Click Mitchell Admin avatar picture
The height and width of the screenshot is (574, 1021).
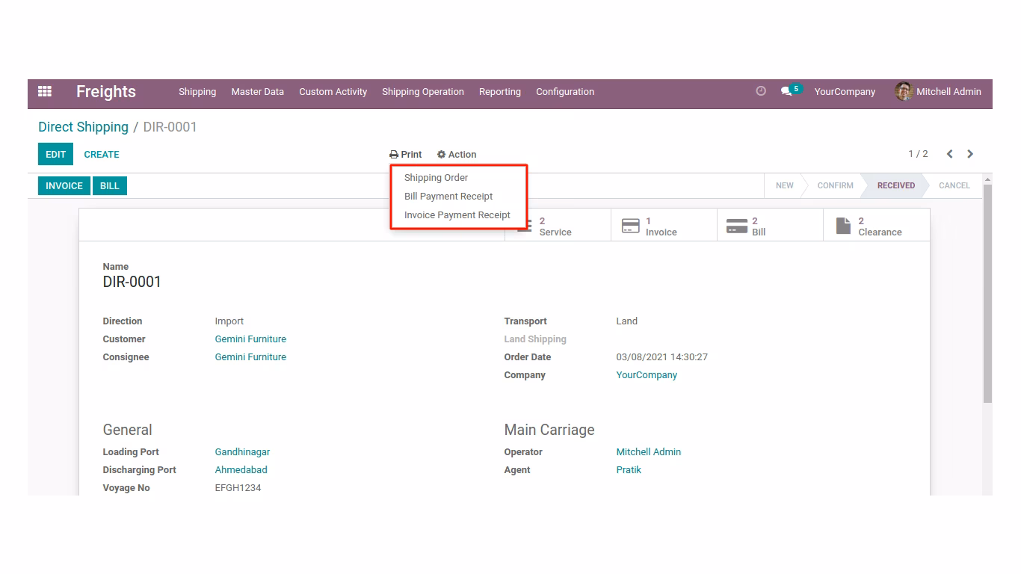click(x=904, y=91)
